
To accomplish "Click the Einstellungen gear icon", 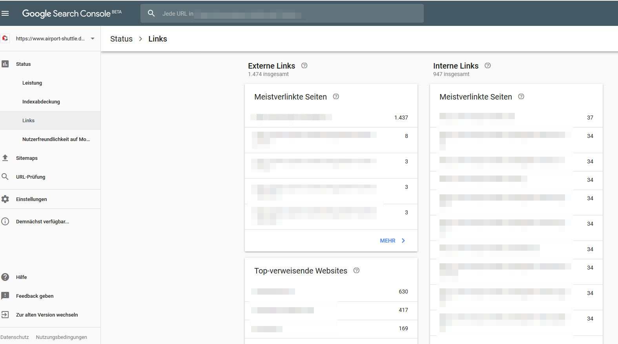I will click(5, 199).
